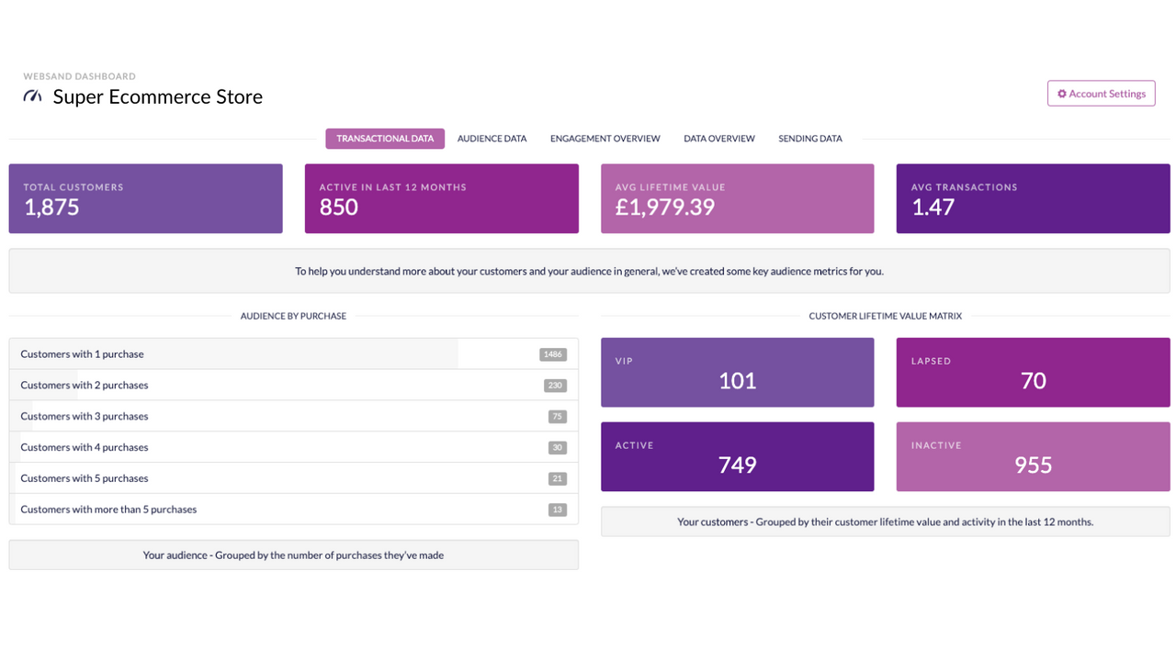Image resolution: width=1176 pixels, height=661 pixels.
Task: Select the Customers with 1 purchase row
Action: point(294,353)
